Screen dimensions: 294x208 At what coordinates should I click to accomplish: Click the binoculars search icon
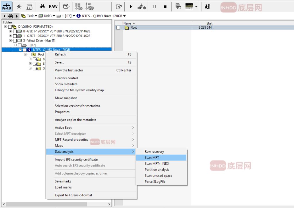click(42, 6)
